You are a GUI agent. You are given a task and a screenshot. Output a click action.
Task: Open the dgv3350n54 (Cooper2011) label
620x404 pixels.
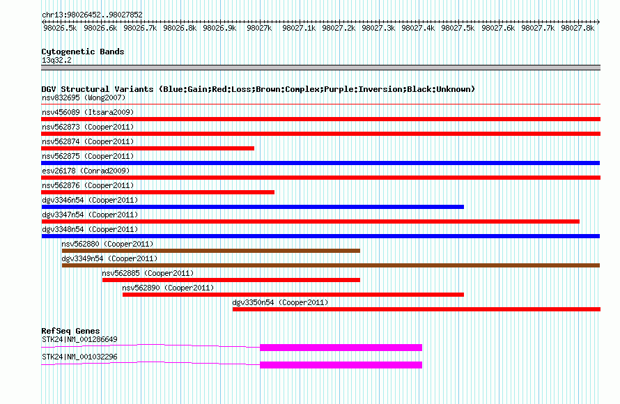(280, 302)
